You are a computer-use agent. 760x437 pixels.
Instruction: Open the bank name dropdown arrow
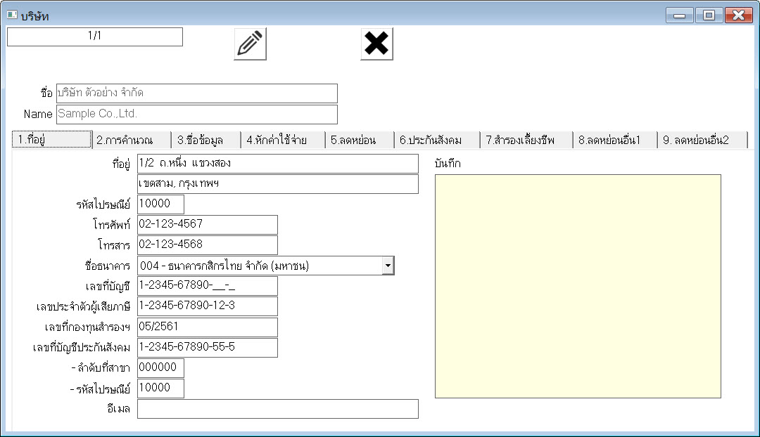click(x=388, y=266)
